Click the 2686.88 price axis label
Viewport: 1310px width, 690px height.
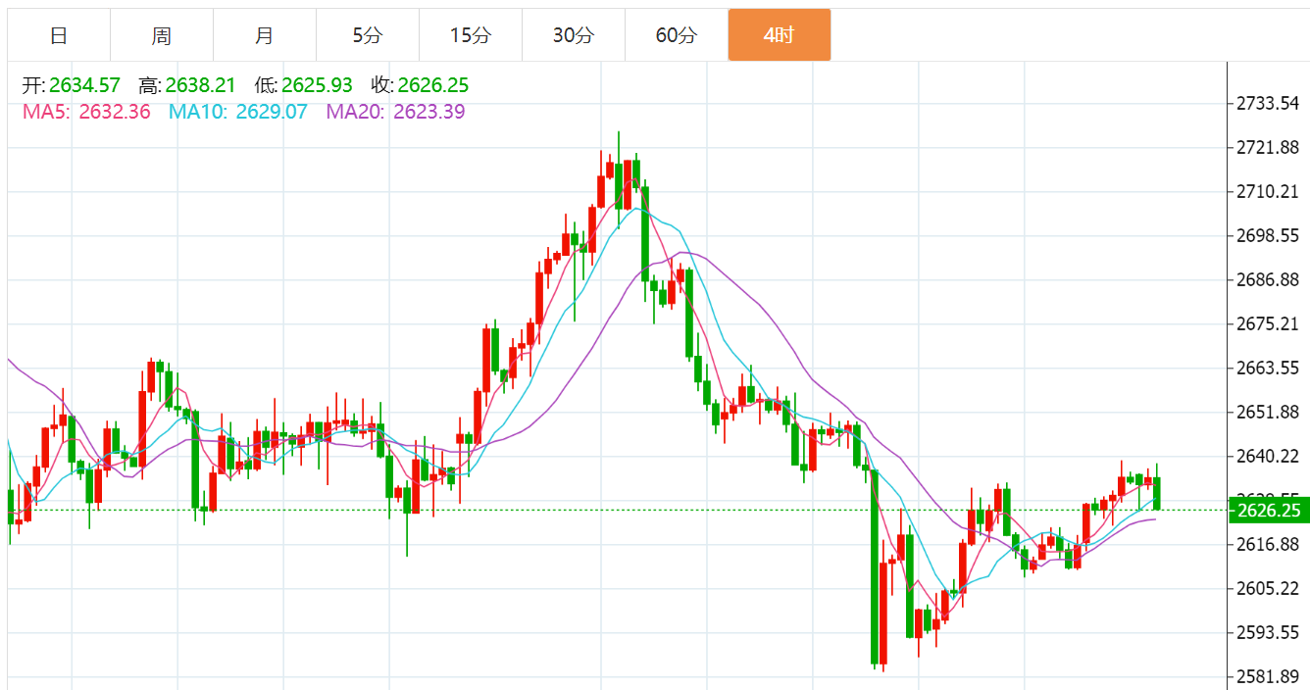coord(1268,280)
